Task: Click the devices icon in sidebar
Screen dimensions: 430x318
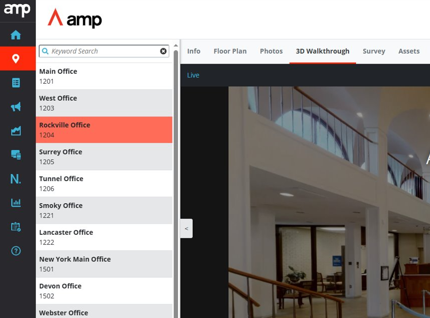Action: pyautogui.click(x=17, y=155)
